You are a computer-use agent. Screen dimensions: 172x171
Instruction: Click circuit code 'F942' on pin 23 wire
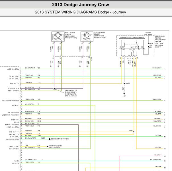[x=39, y=121]
